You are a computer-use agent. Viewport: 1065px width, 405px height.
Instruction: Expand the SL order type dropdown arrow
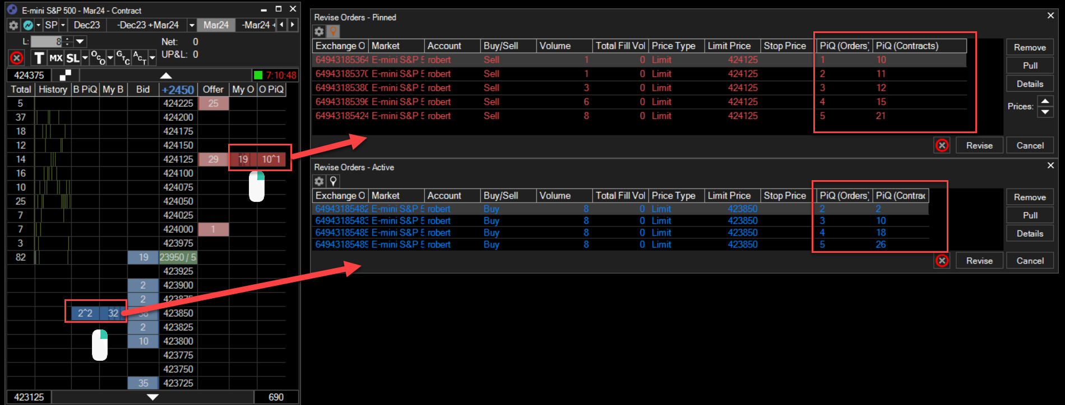point(85,58)
